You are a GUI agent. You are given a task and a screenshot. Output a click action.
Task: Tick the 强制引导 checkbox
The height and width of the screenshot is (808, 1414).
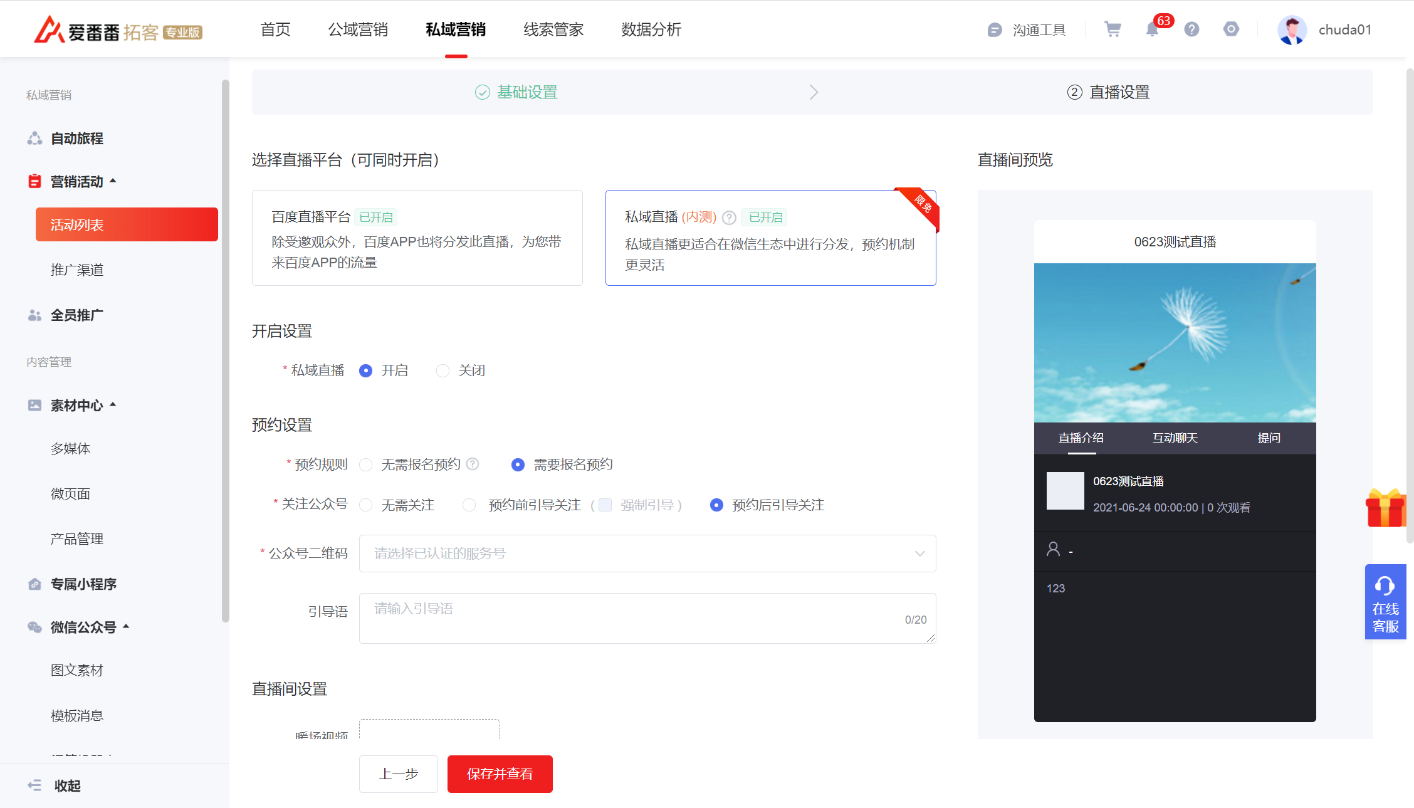point(605,505)
